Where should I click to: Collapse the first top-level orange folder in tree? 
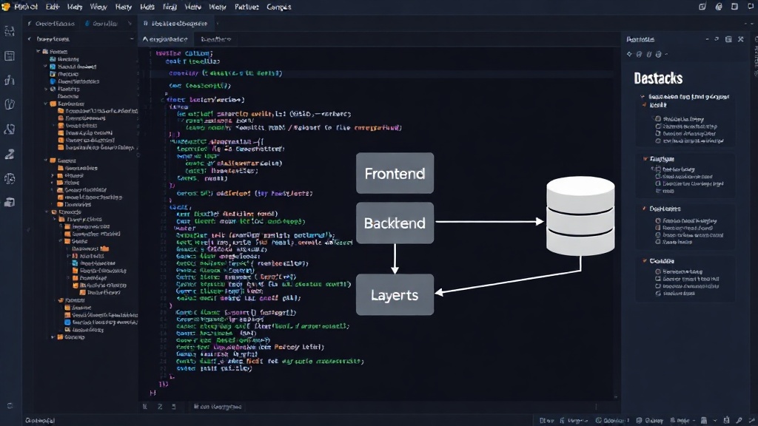point(46,104)
